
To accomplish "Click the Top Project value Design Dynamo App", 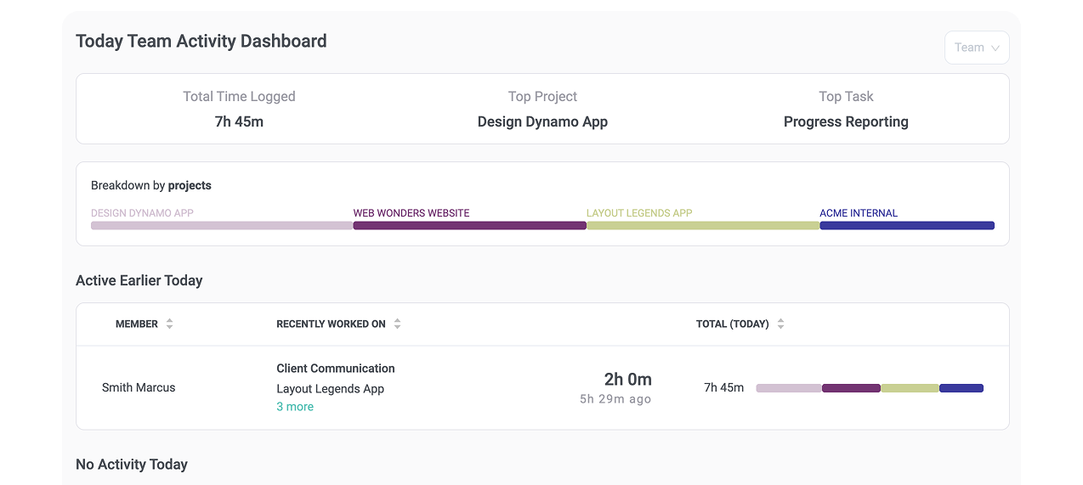I will click(542, 121).
